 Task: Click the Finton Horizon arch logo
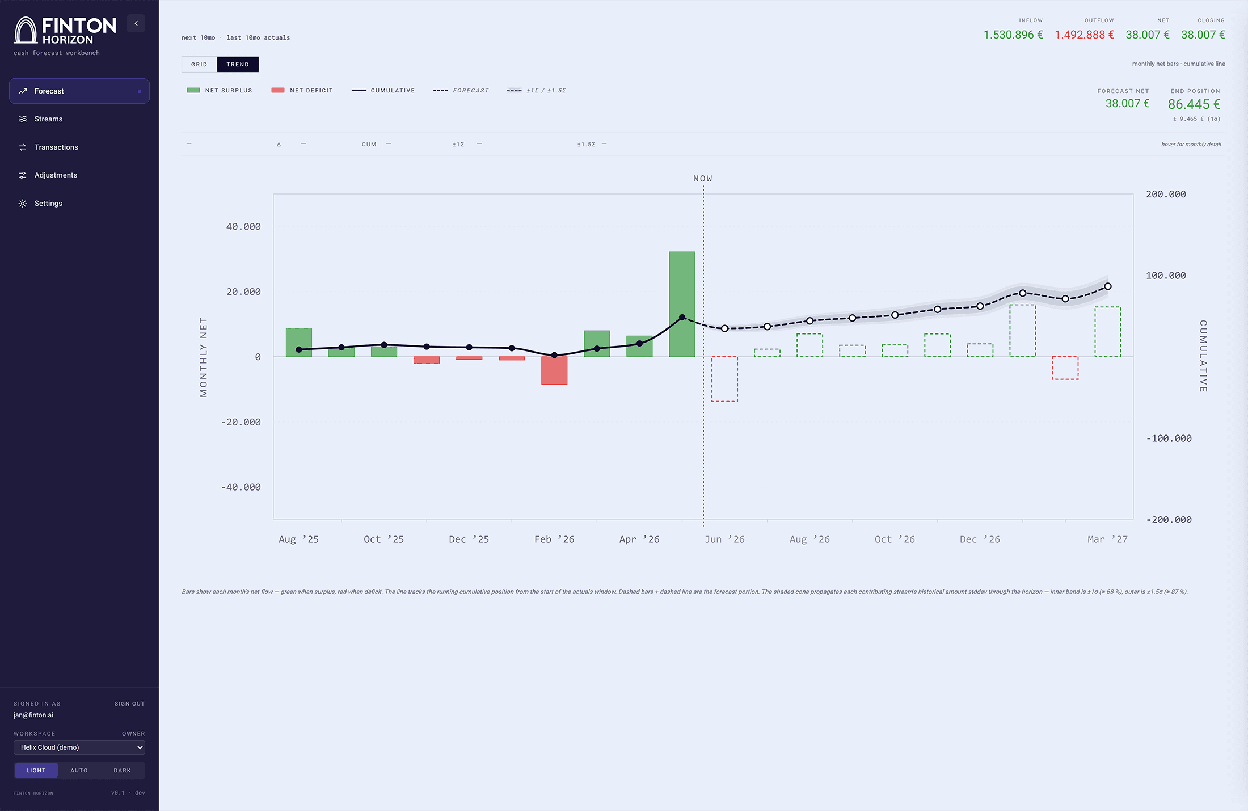[26, 30]
